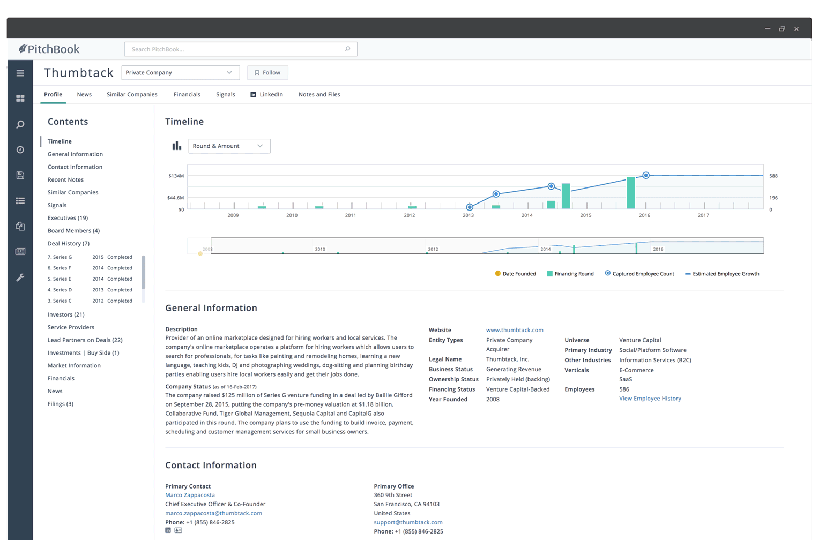The height and width of the screenshot is (540, 818).
Task: Click the Financing Round legend item
Action: 570,274
